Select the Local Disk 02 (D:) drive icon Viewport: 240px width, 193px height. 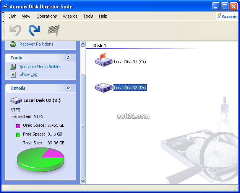point(103,88)
